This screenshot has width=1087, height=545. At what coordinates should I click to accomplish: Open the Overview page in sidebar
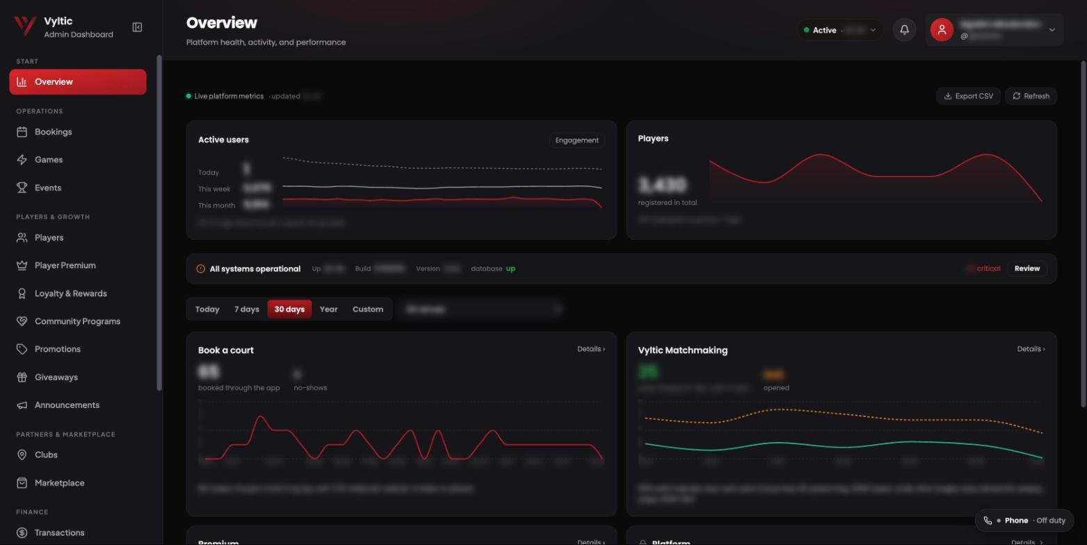[x=78, y=82]
